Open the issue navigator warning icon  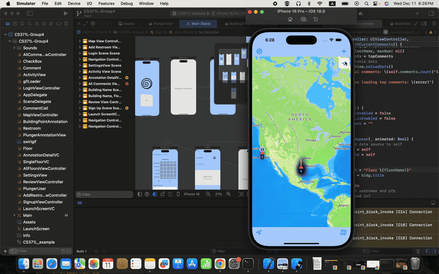(37, 24)
